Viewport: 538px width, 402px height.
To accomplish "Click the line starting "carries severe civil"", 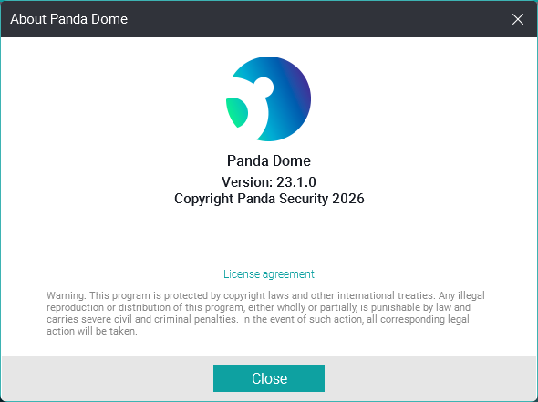I will (258, 319).
